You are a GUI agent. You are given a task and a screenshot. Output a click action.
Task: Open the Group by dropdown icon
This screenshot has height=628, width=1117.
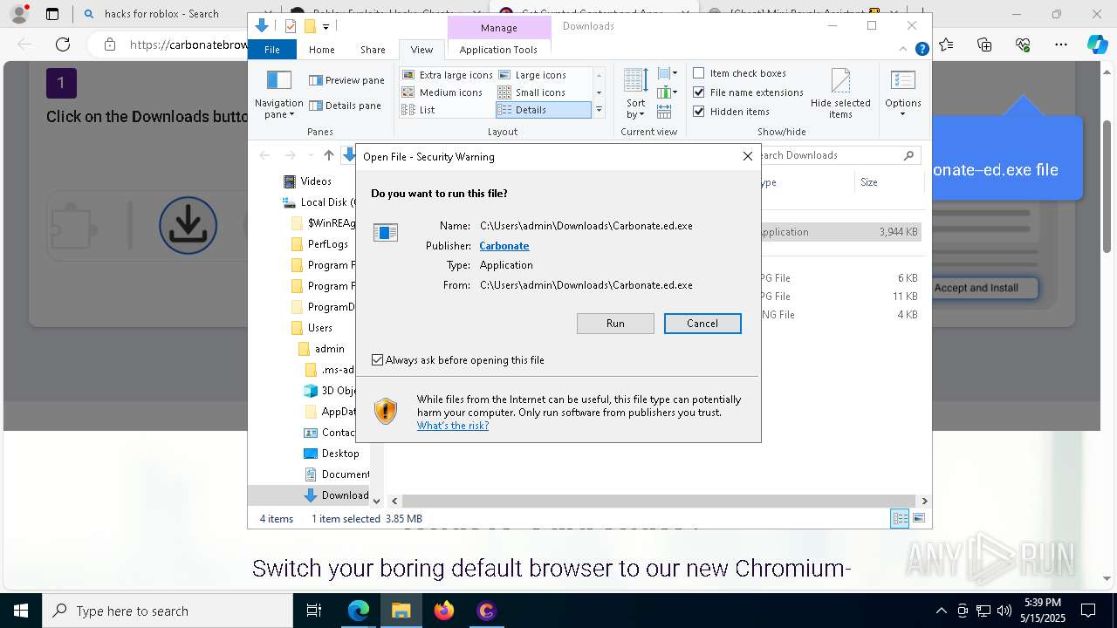pos(668,74)
